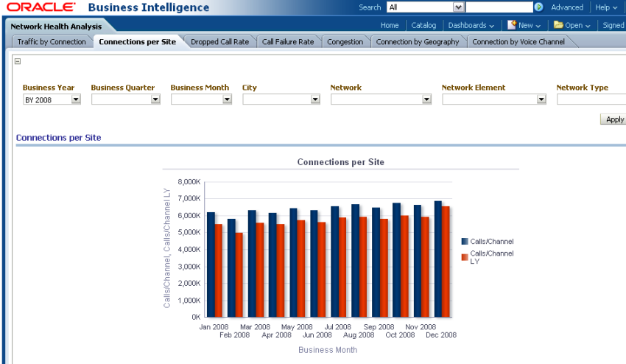The height and width of the screenshot is (364, 626).
Task: Click the Feb 2008 red bar
Action: pos(239,275)
